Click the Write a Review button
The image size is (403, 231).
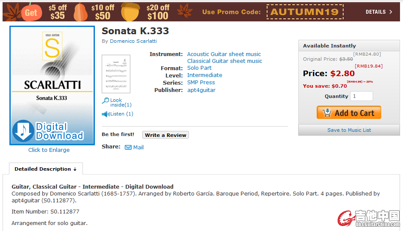pos(165,135)
